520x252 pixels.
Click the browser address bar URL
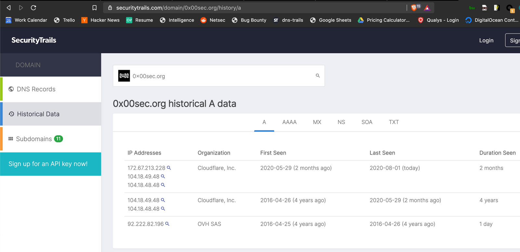[178, 7]
